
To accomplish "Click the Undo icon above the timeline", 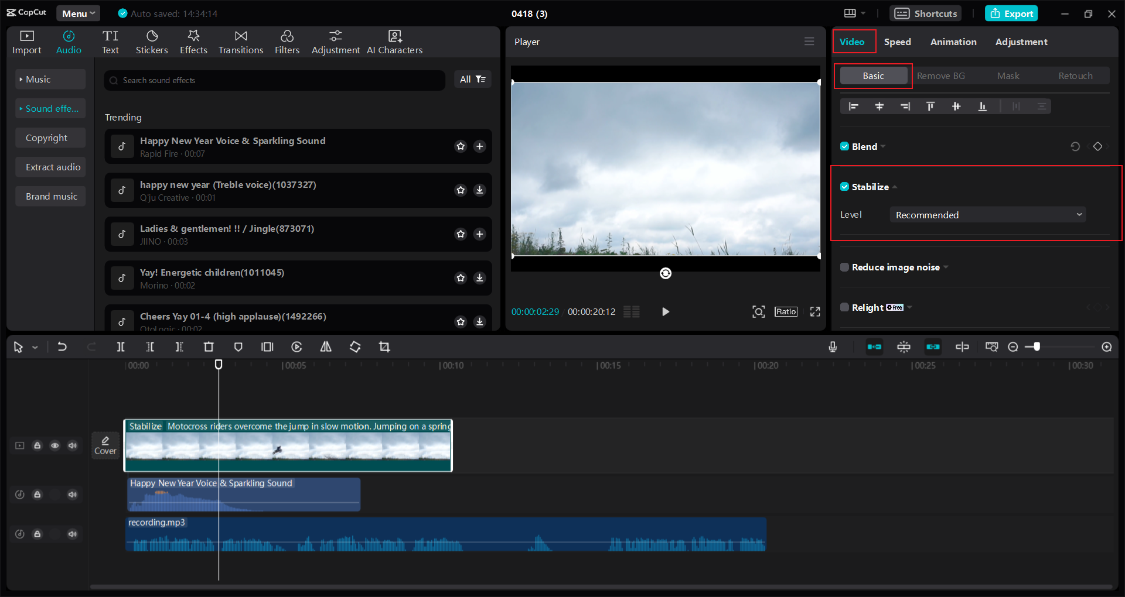I will pos(62,346).
